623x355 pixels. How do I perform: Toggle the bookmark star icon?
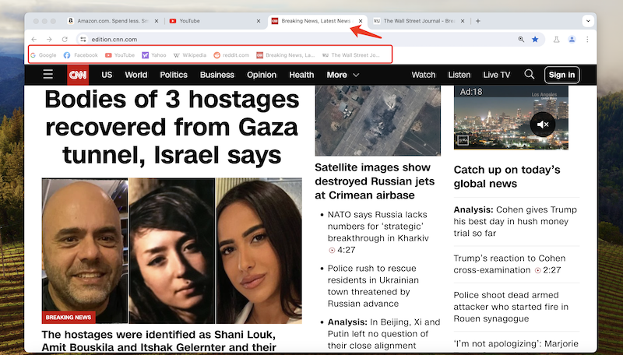click(535, 39)
